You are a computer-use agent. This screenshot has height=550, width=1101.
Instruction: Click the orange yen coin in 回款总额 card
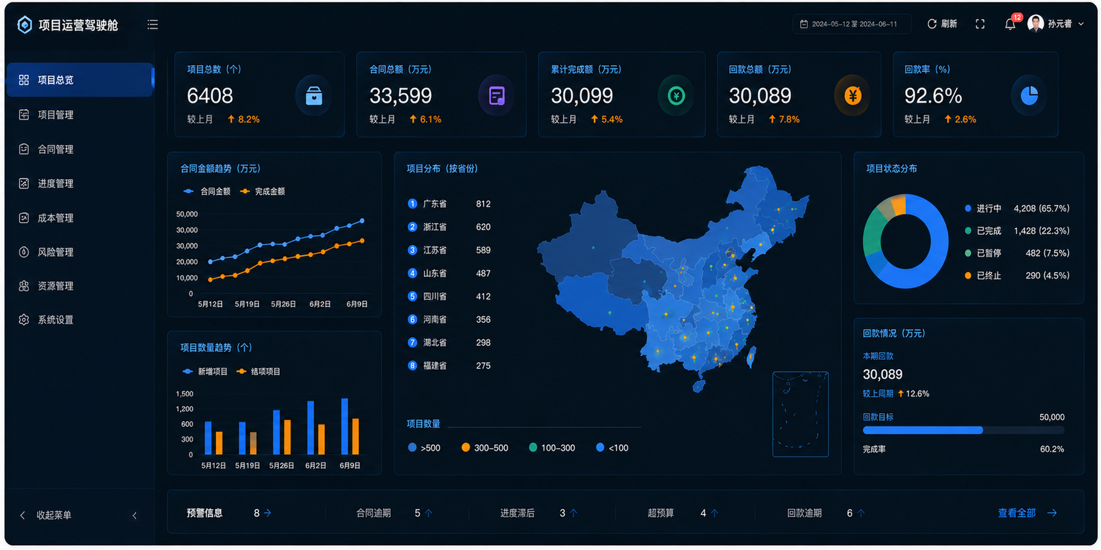[853, 95]
